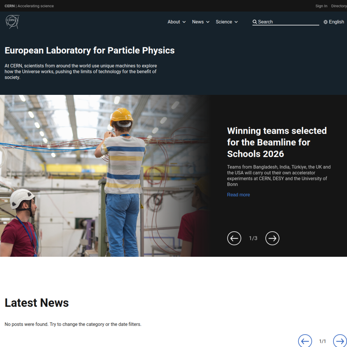Screen dimensions: 347x347
Task: Click the Latest News heading
Action: [x=37, y=303]
